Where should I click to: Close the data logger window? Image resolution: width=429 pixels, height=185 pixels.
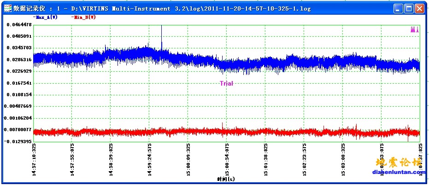419,8
